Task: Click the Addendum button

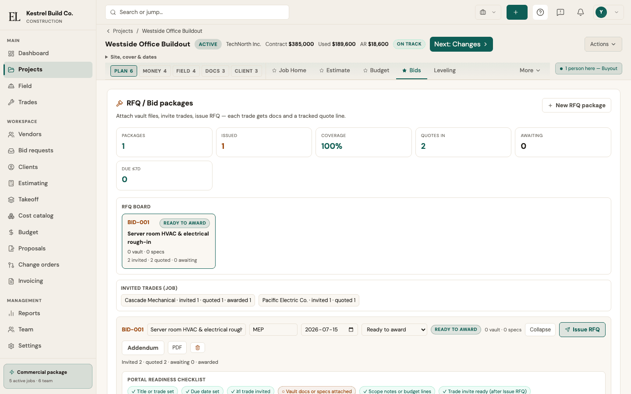Action: [143, 348]
